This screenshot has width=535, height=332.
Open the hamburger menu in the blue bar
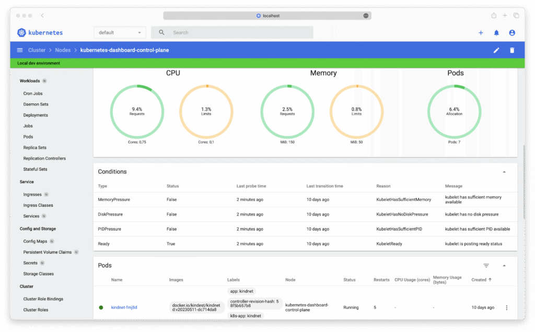click(20, 50)
